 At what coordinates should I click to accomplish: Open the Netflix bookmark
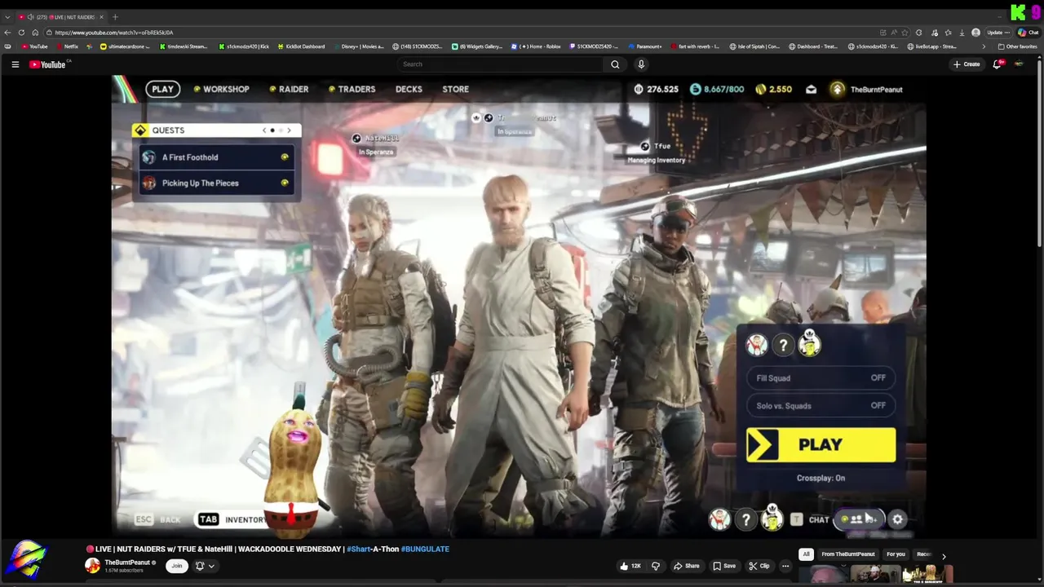click(x=67, y=46)
